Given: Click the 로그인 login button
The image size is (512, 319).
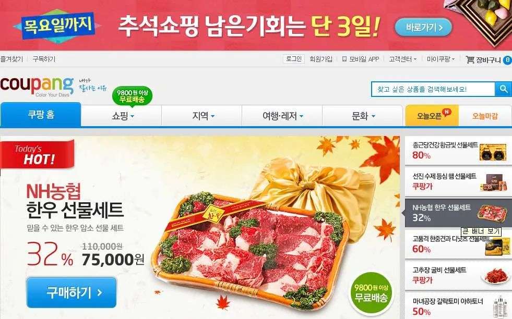Looking at the screenshot, I should (293, 59).
